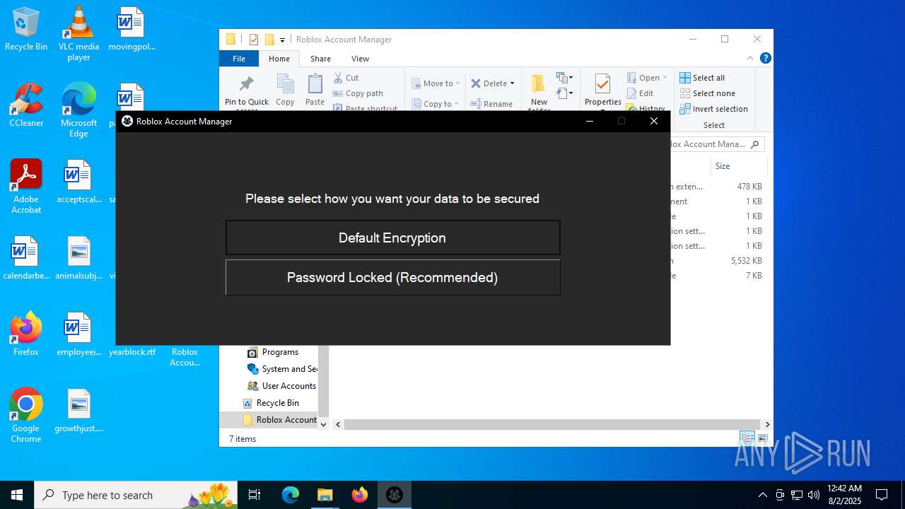This screenshot has width=905, height=509.
Task: Select Roblox Account folder in tree
Action: (279, 420)
